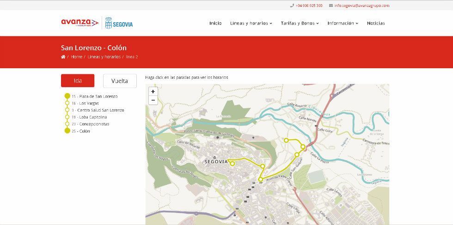The image size is (453, 225).
Task: Open the Información dropdown menu
Action: (343, 23)
